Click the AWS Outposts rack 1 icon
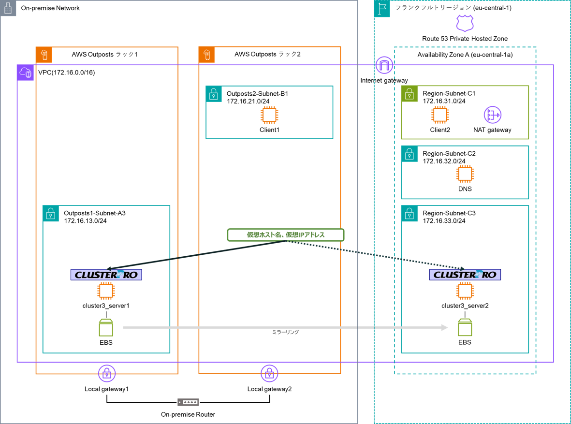Screen dimensions: 571x424 coord(44,55)
